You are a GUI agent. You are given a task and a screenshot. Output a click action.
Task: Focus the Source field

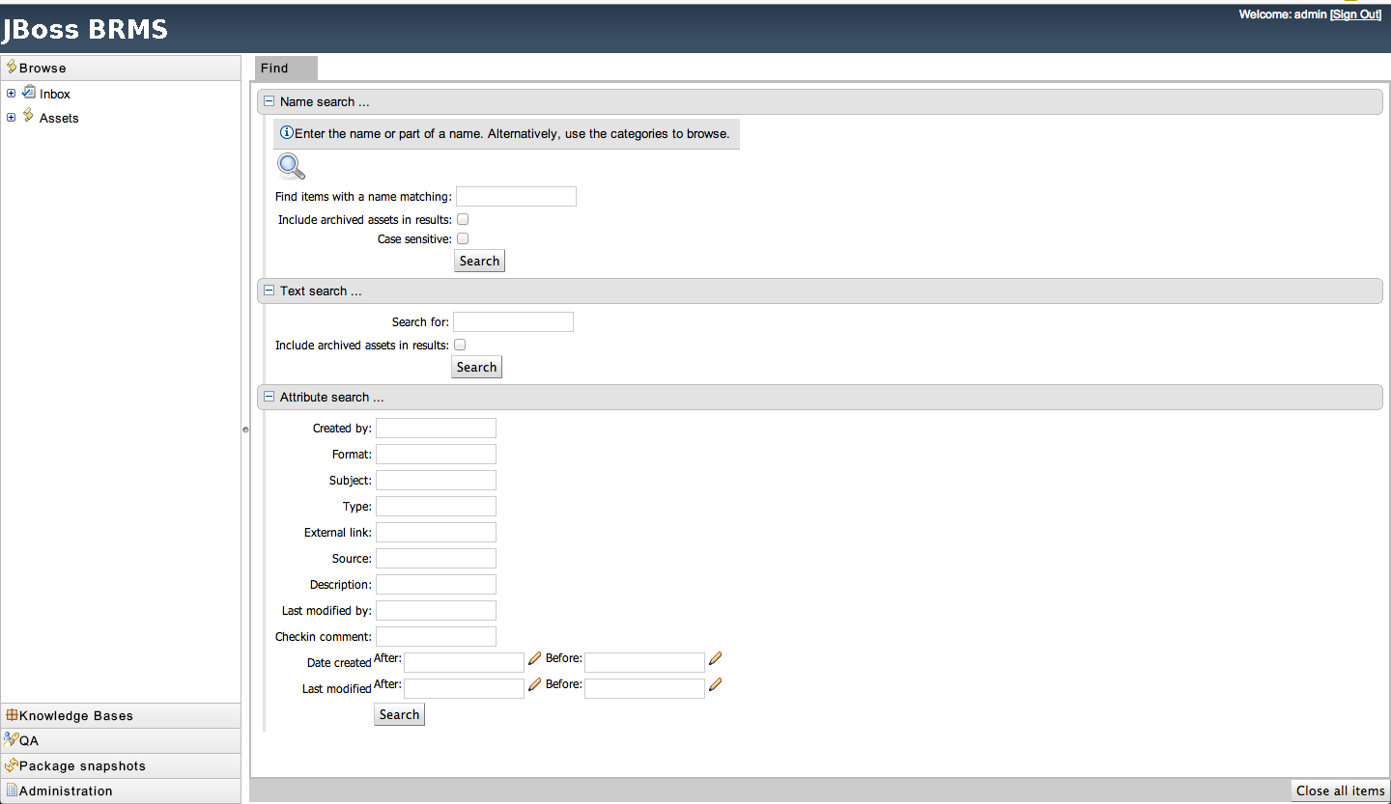pyautogui.click(x=436, y=559)
